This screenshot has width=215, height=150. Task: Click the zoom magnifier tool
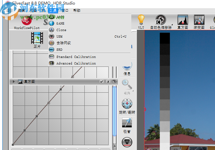coord(127,84)
